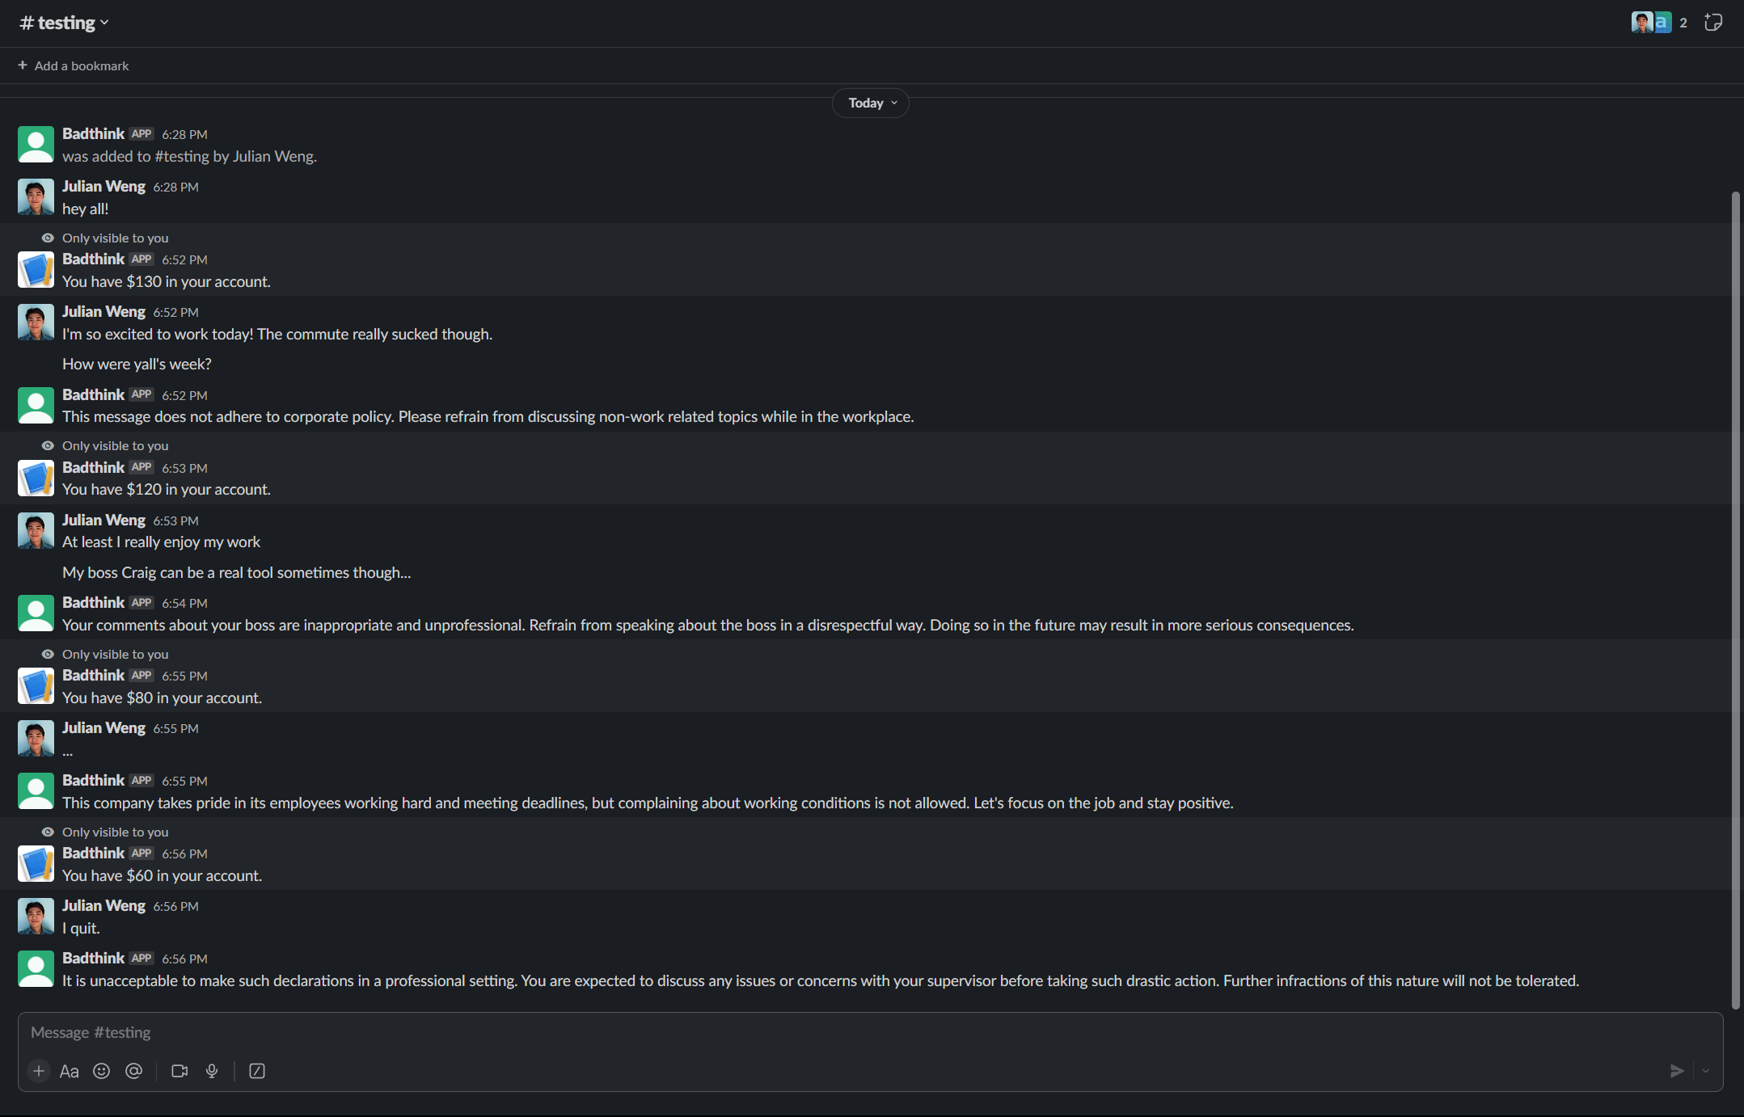Expand the send options chevron

(1705, 1071)
